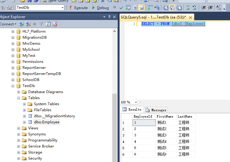This screenshot has width=230, height=162.
Task: Click into the SELECT query editor line
Action: (173, 24)
